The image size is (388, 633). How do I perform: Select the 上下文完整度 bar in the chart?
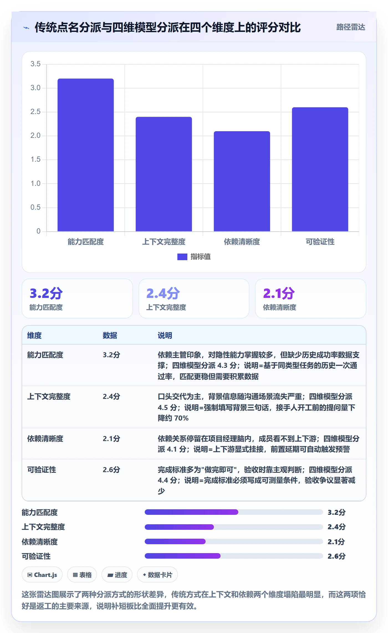pos(164,174)
